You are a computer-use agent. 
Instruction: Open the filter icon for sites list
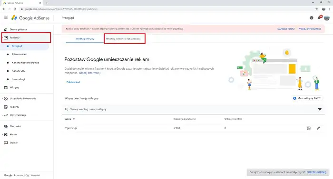coord(320,109)
